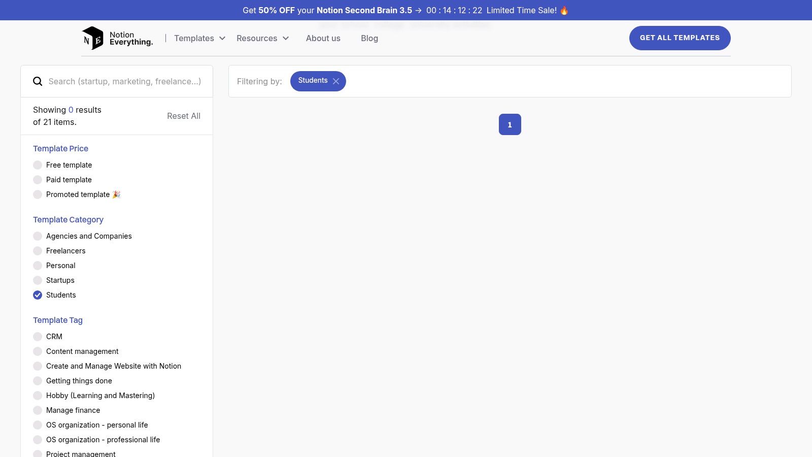Open the Blog link
Image resolution: width=812 pixels, height=457 pixels.
[x=369, y=38]
